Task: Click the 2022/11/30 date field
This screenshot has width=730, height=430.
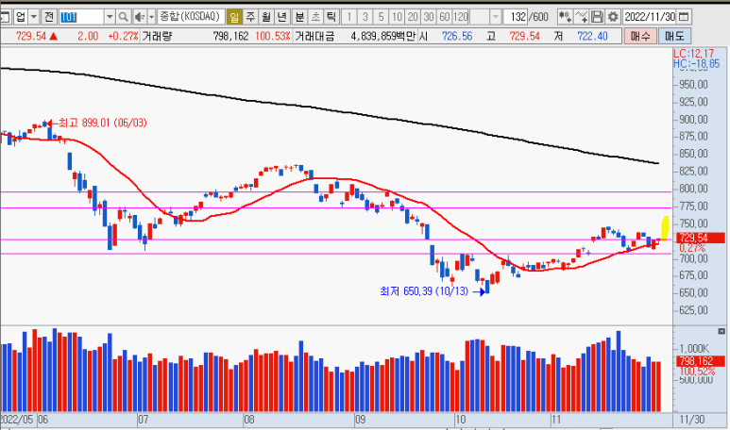Action: point(650,17)
